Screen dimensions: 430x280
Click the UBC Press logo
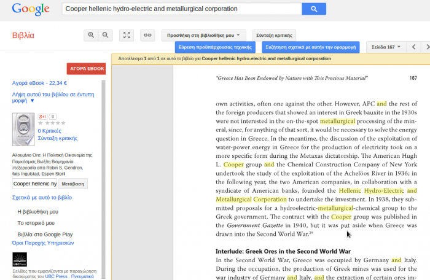(20, 260)
